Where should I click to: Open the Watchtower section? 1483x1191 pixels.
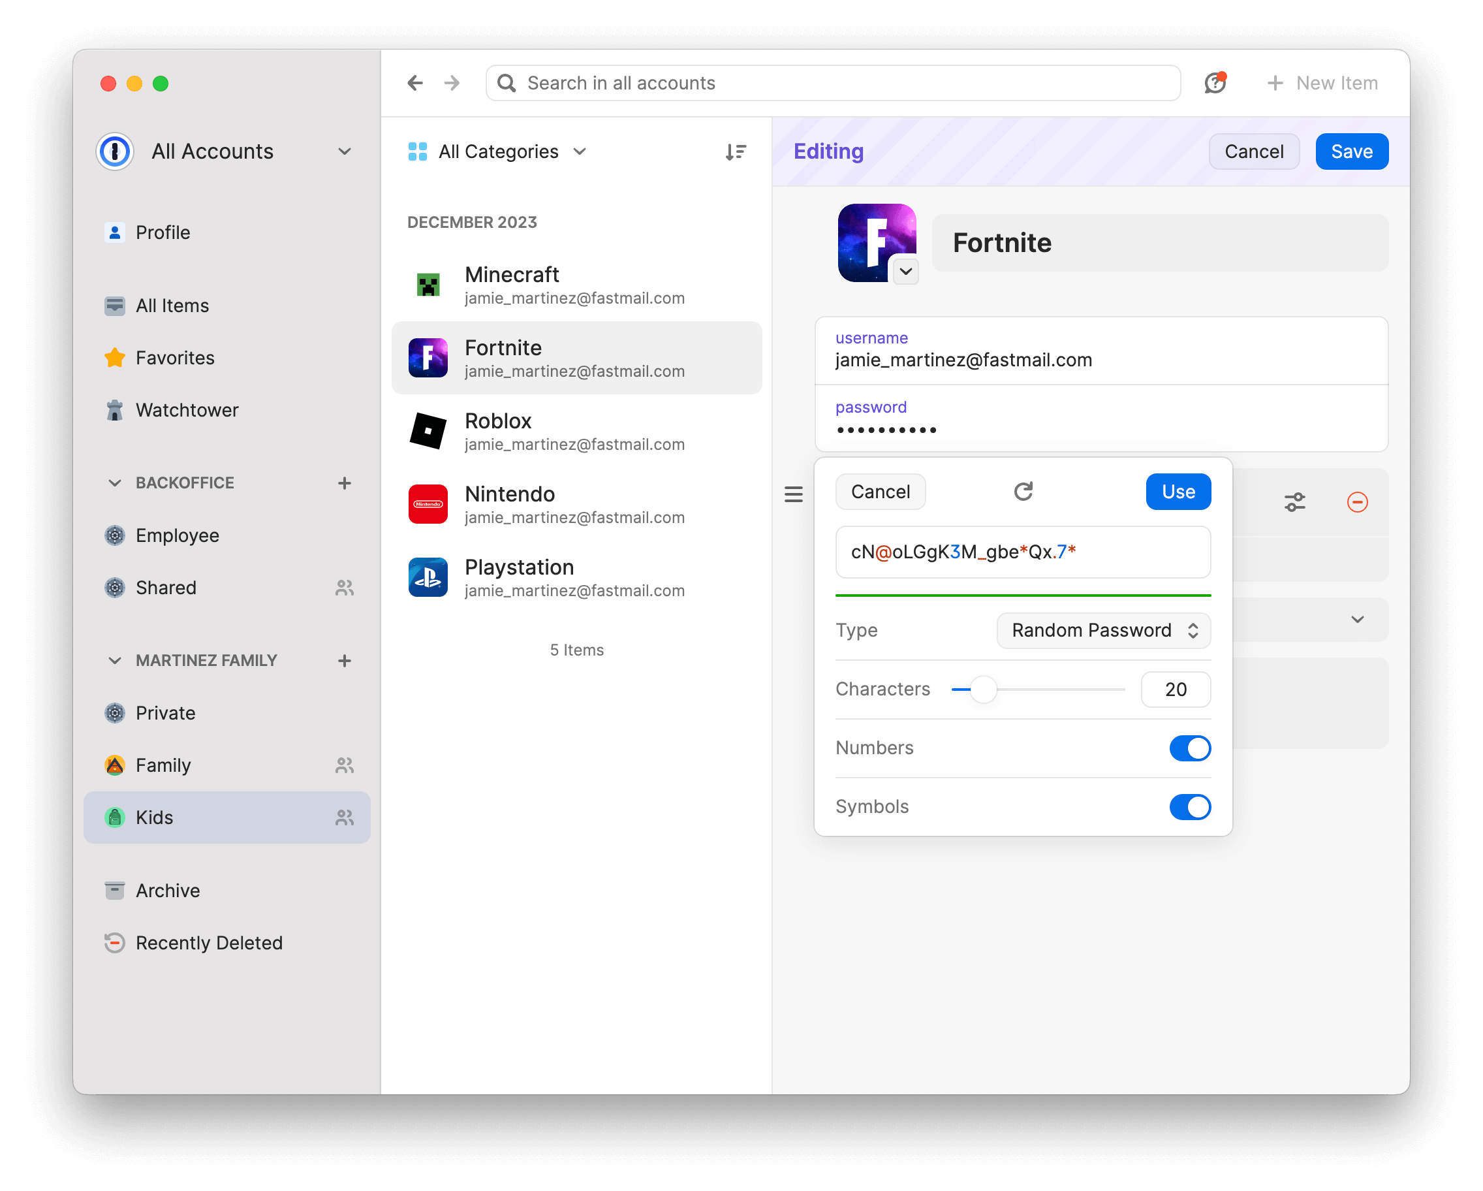(x=187, y=409)
